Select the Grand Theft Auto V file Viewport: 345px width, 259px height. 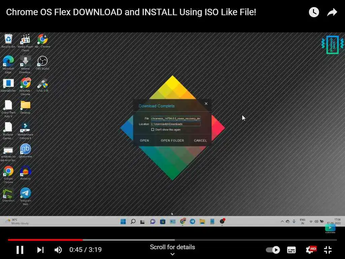pyautogui.click(x=8, y=109)
